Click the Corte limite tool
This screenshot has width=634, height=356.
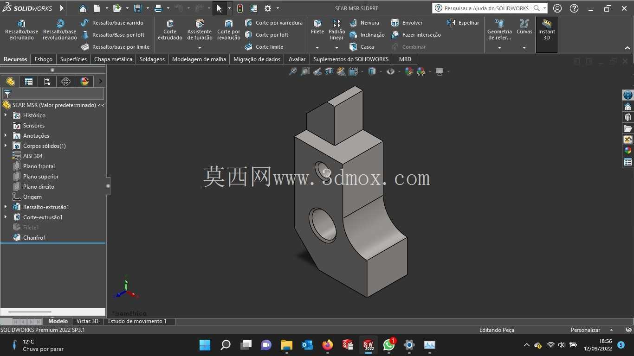tap(264, 47)
